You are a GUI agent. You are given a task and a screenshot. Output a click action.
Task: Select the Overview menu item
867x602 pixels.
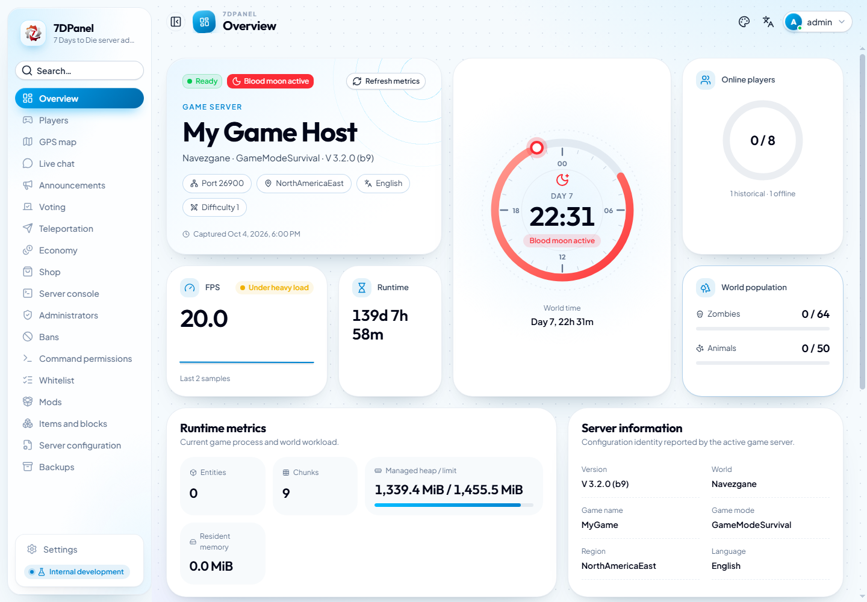[79, 99]
